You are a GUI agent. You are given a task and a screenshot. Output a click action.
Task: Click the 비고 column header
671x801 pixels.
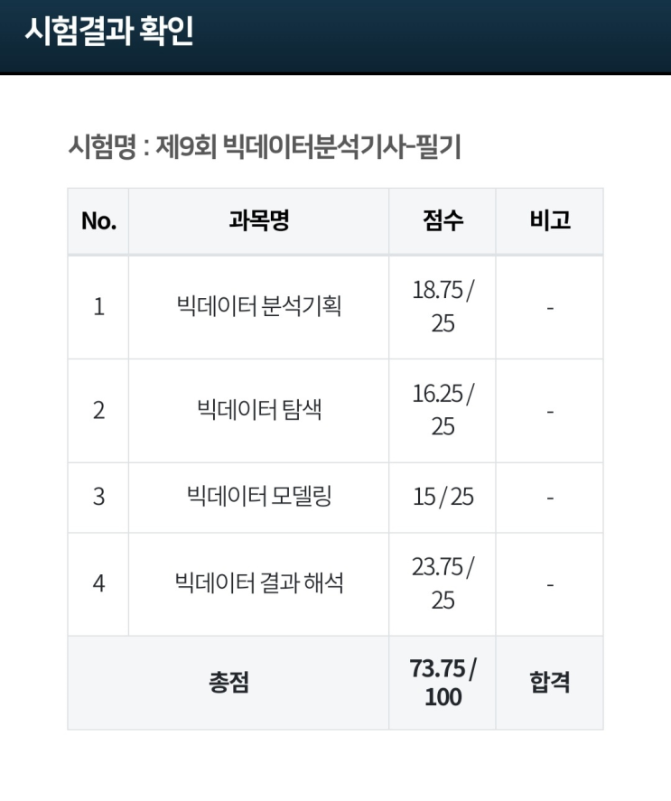(x=549, y=221)
